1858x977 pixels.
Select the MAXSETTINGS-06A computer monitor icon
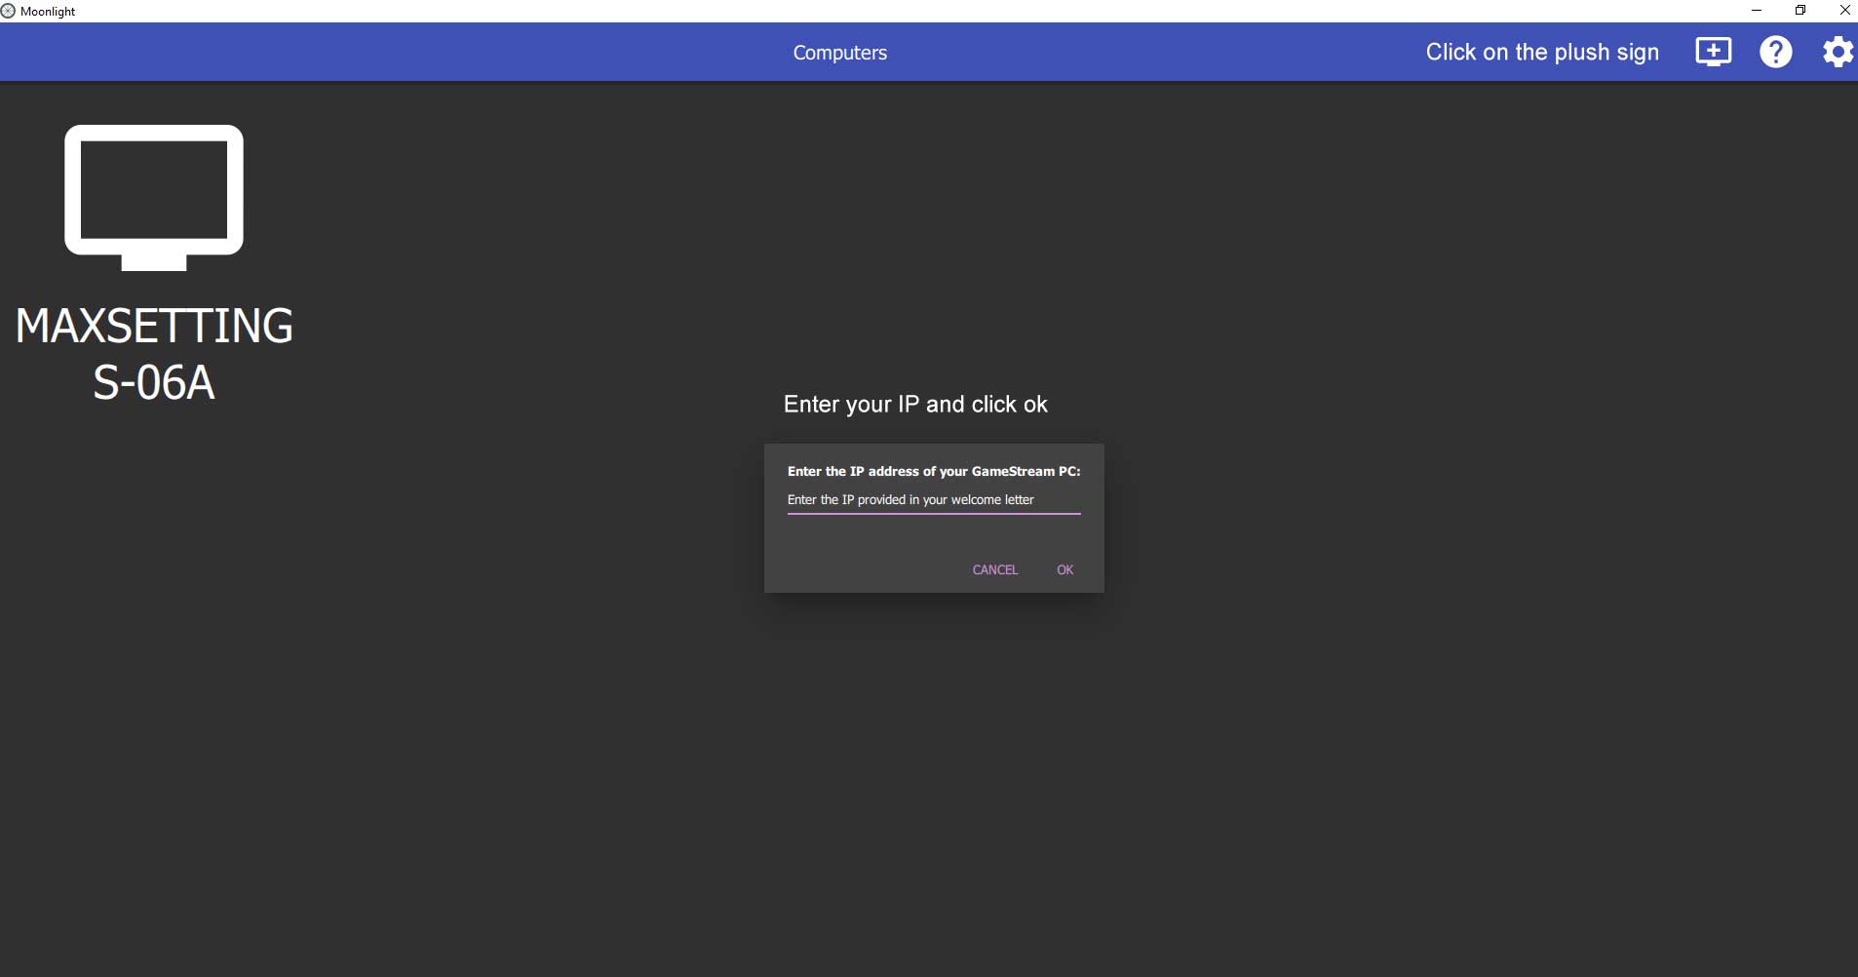(x=154, y=198)
